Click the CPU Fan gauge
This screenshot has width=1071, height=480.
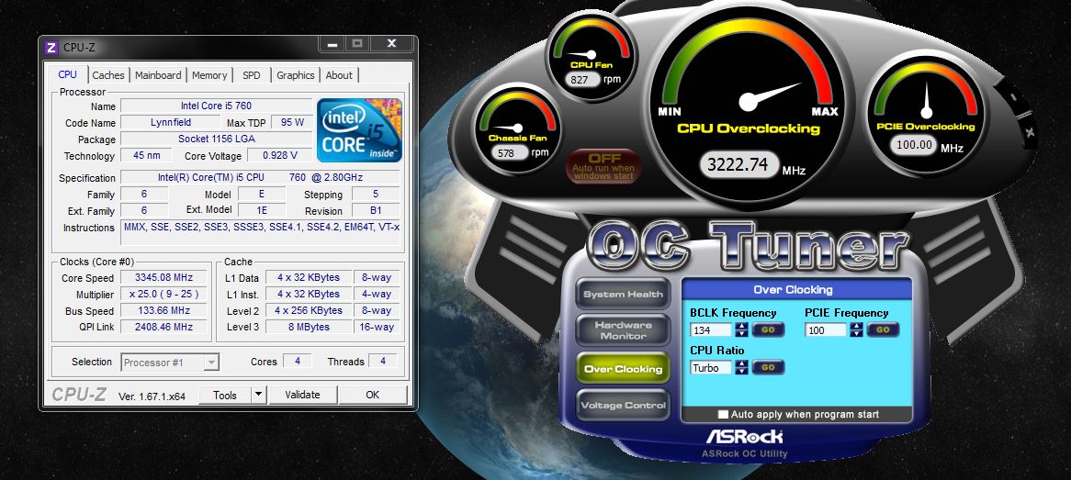point(592,57)
